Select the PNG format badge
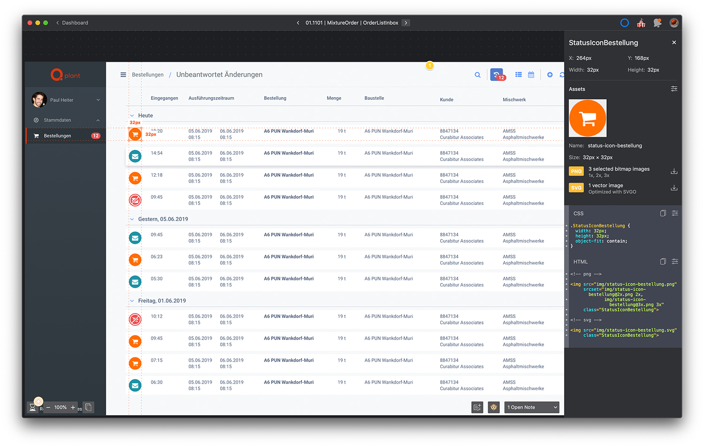Image resolution: width=704 pixels, height=447 pixels. (576, 171)
